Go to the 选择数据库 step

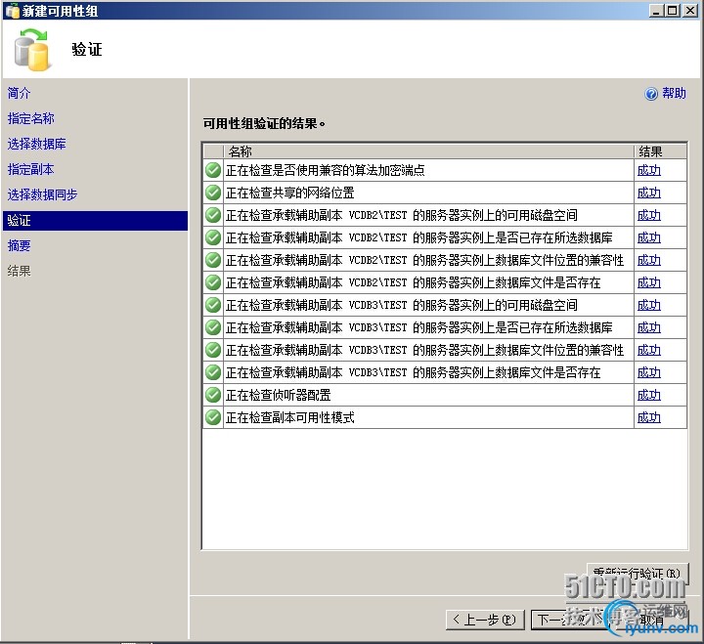[x=36, y=144]
